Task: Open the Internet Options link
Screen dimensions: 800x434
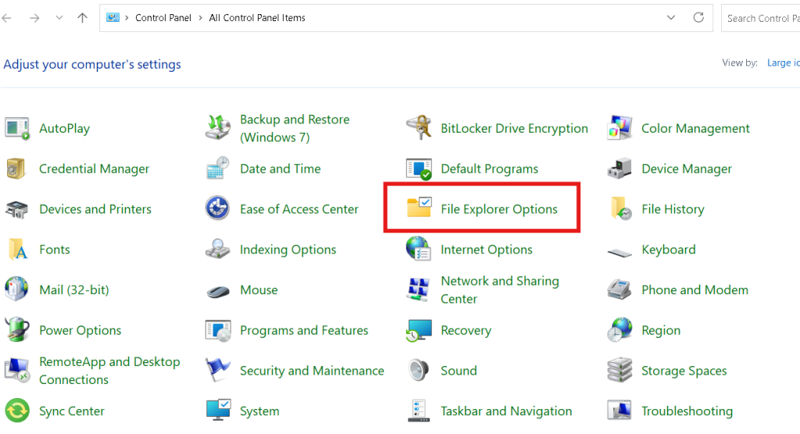Action: [486, 249]
